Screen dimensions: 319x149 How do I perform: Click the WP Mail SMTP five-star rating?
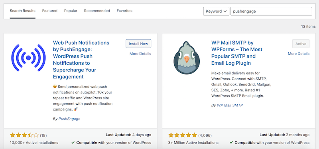click(x=183, y=135)
